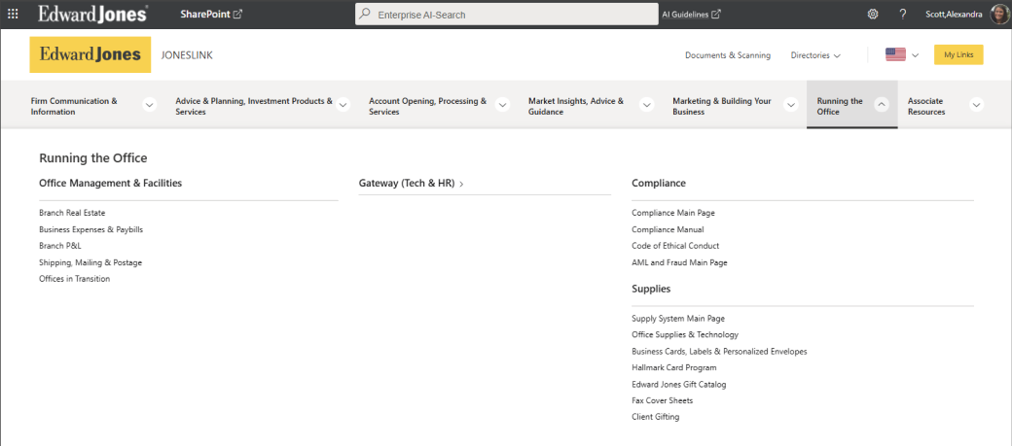1012x446 pixels.
Task: Select Marketing & Building Your Business menu
Action: [722, 106]
